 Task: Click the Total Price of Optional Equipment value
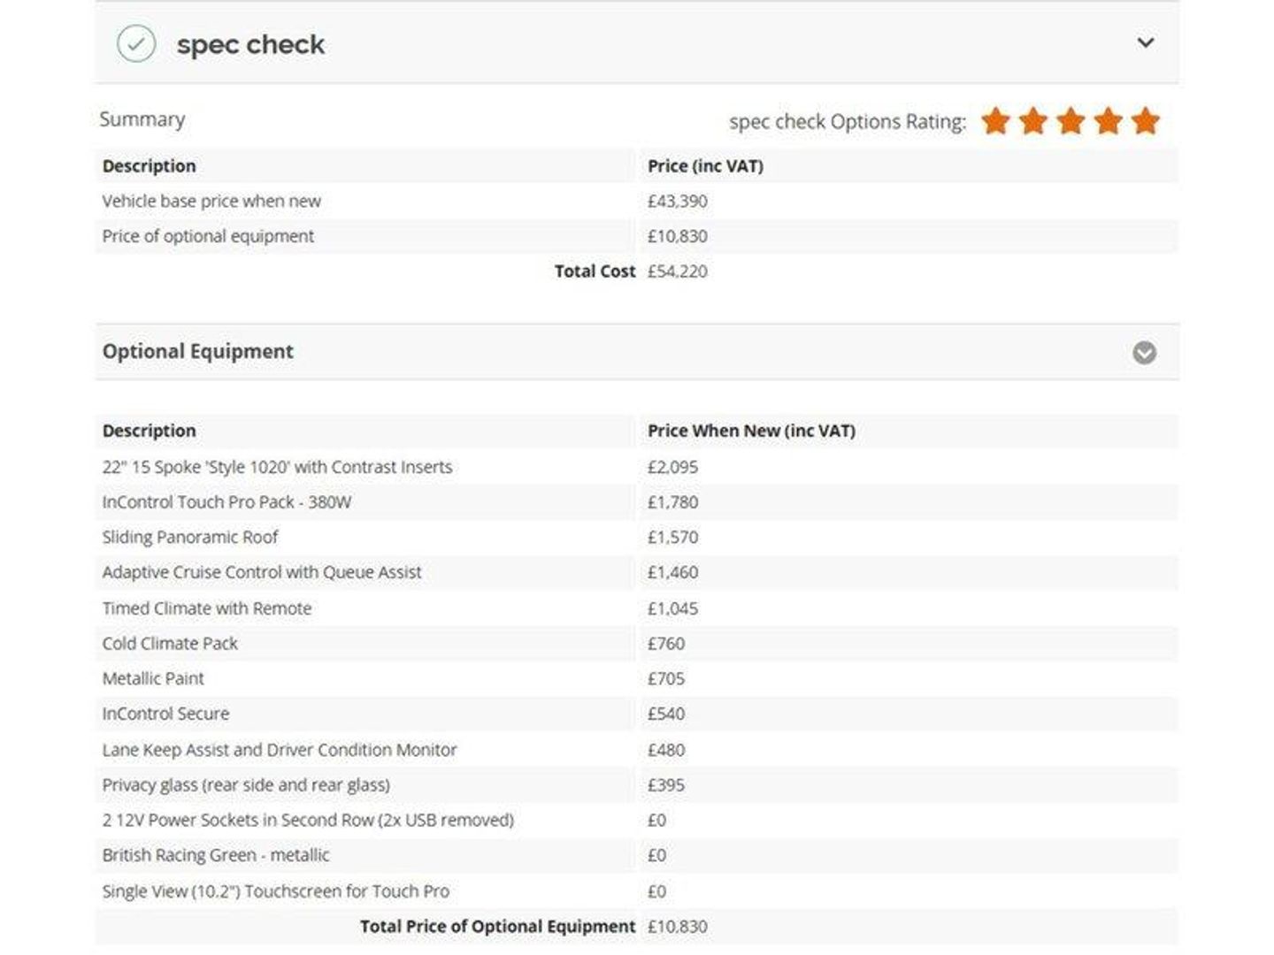tap(678, 927)
